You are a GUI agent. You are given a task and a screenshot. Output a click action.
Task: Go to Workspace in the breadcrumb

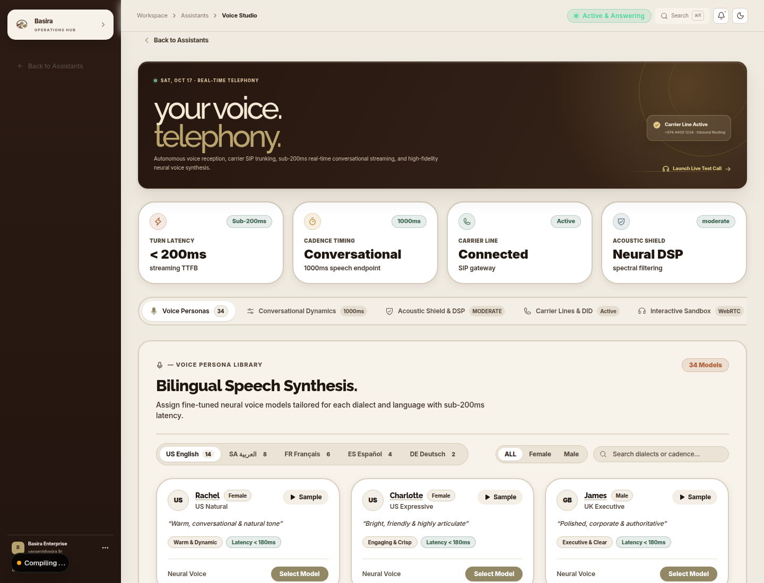point(152,16)
